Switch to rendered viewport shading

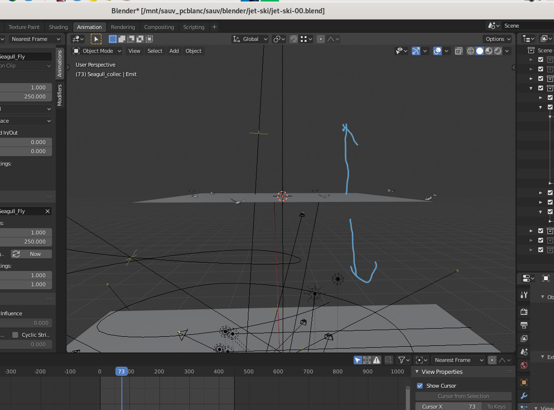point(498,51)
